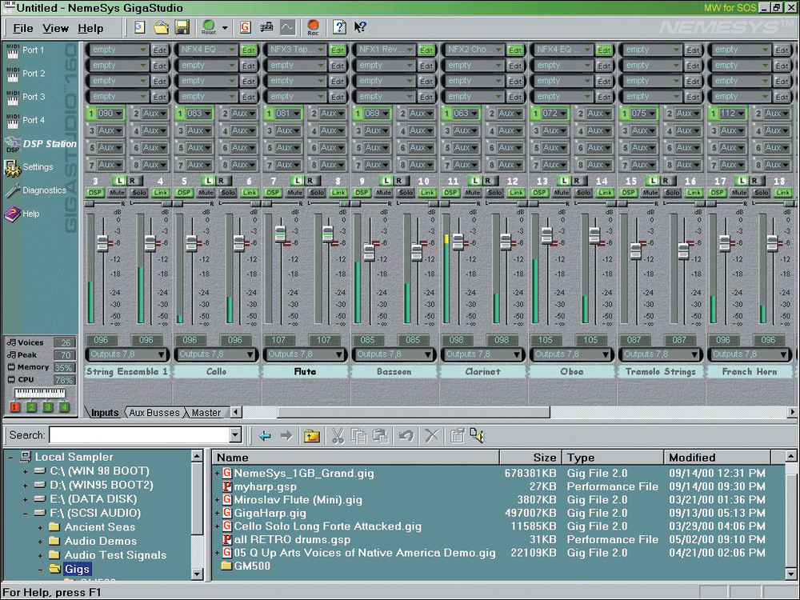Switch to the Aux Busses tab
The width and height of the screenshot is (800, 600).
(155, 413)
